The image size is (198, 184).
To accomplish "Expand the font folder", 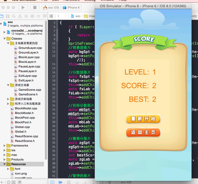I will click(8, 169).
